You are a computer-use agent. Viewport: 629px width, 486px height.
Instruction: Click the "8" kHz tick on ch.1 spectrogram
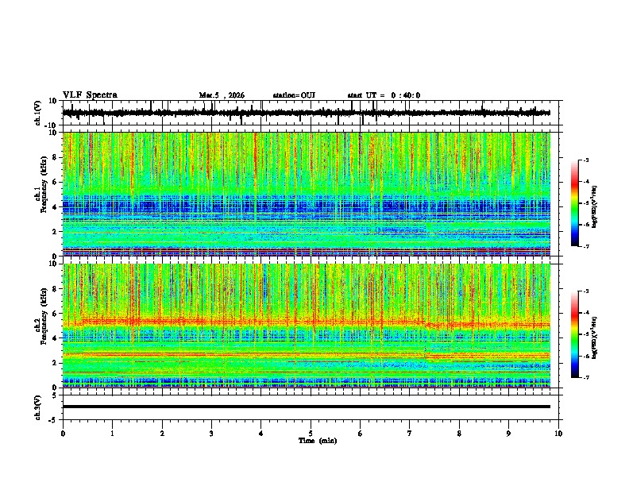tap(56, 157)
